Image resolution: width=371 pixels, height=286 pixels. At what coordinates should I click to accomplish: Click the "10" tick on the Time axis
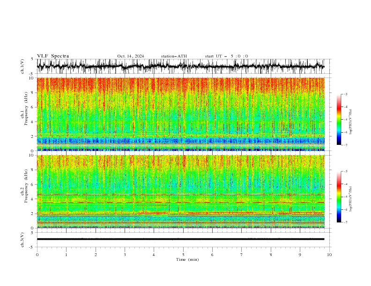point(329,255)
